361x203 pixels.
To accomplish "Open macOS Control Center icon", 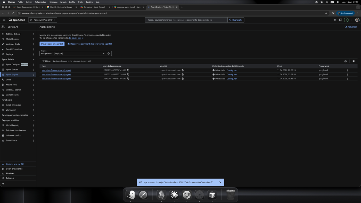I will 338,2.
